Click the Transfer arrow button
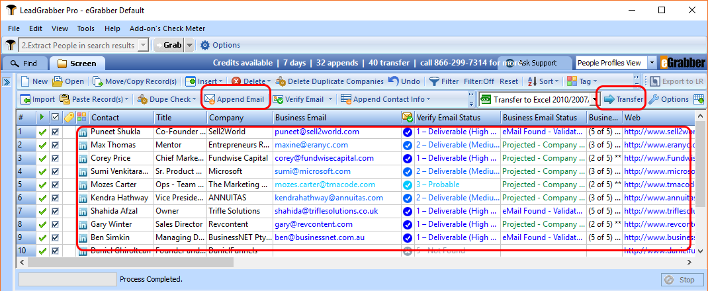Viewport: 708px width, 291px height. point(623,99)
